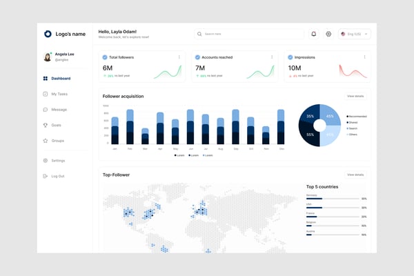The width and height of the screenshot is (414, 276).
Task: Open the top-bar hexagon settings icon
Action: coord(328,34)
